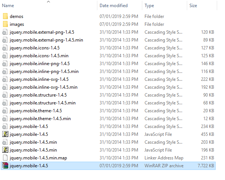This screenshot has width=225, height=180.
Task: Click the icon of jquery.mobile.inline-png-1.4.5.min
Action: click(5, 71)
